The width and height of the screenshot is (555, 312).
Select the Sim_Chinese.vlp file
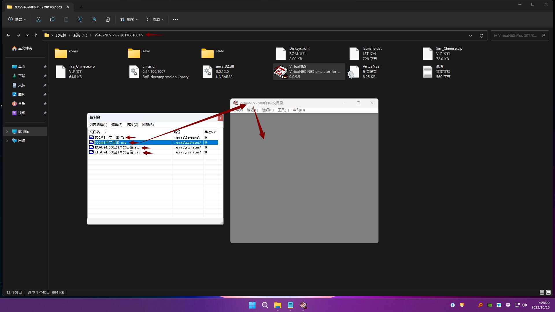coord(443,53)
